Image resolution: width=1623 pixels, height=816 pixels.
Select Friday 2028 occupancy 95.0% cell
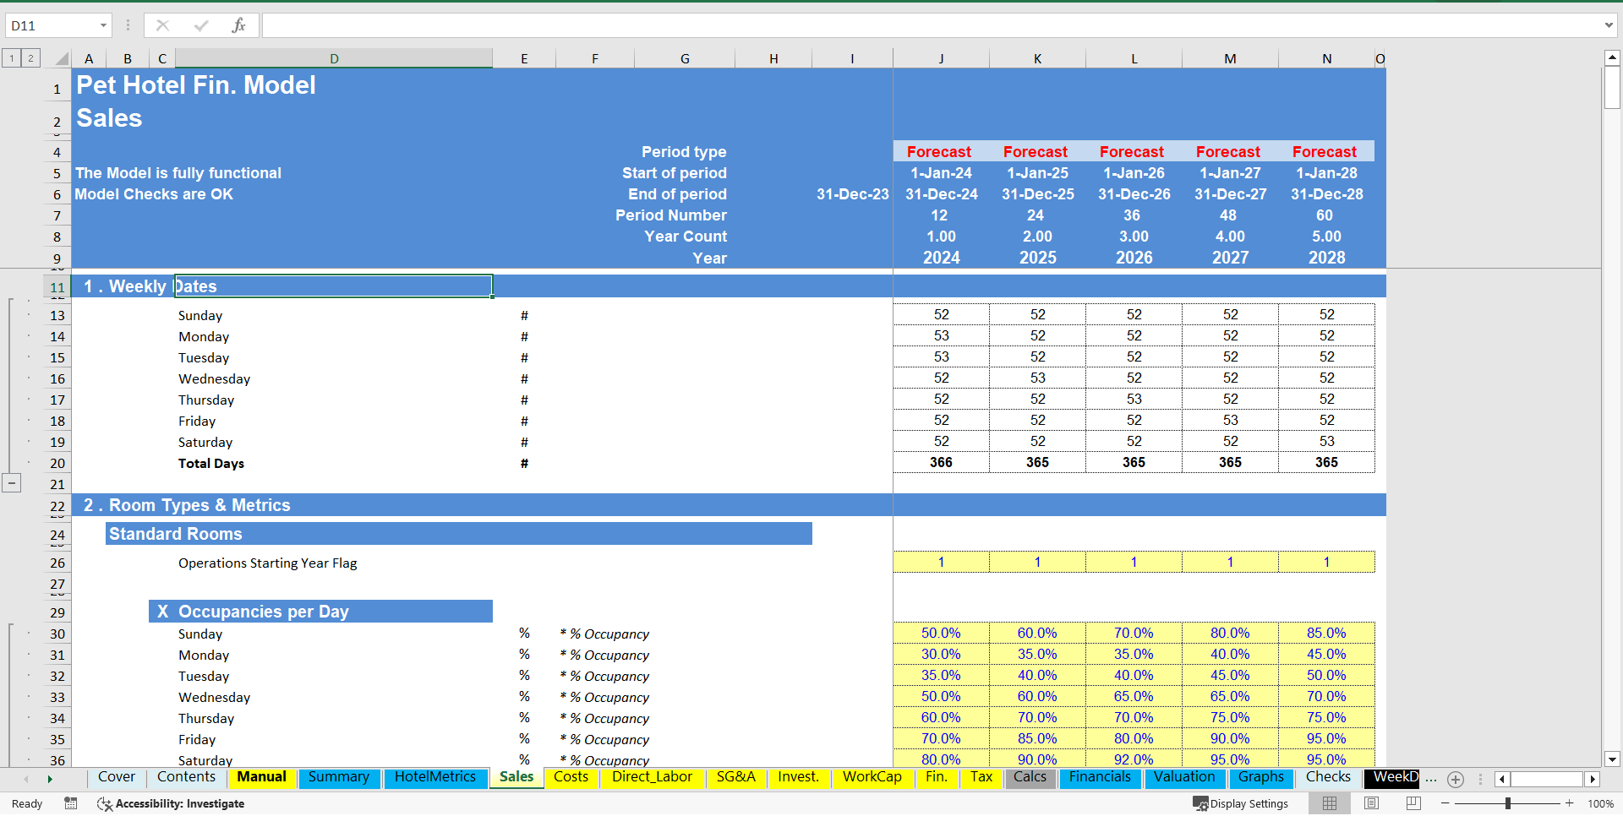[x=1326, y=738]
